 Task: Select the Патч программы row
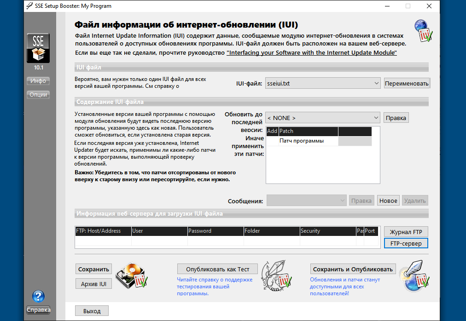(x=319, y=141)
